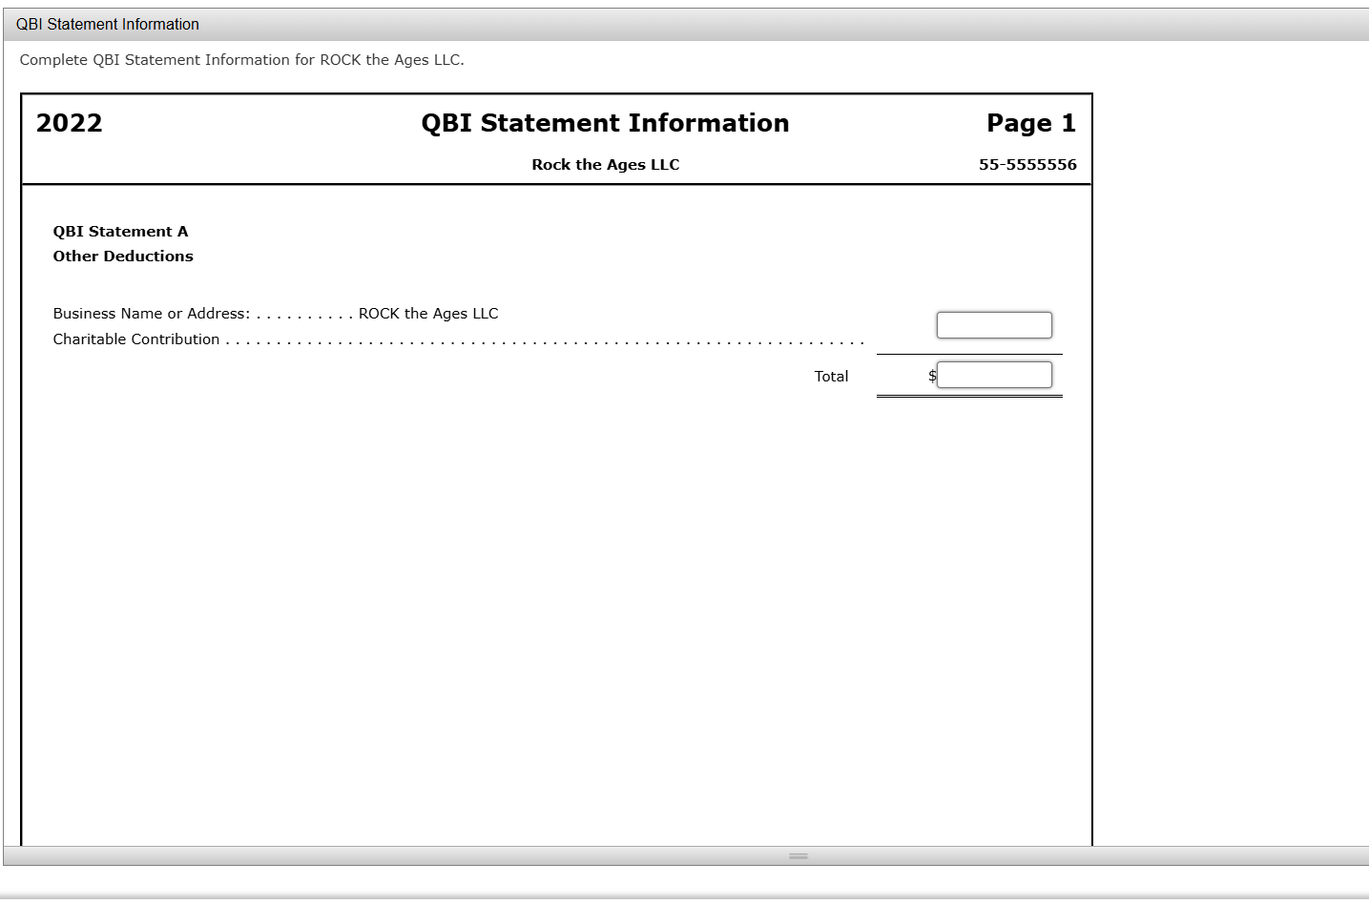Click the 'QBI Statement Information' panel title
Image resolution: width=1369 pixels, height=904 pixels.
[108, 25]
